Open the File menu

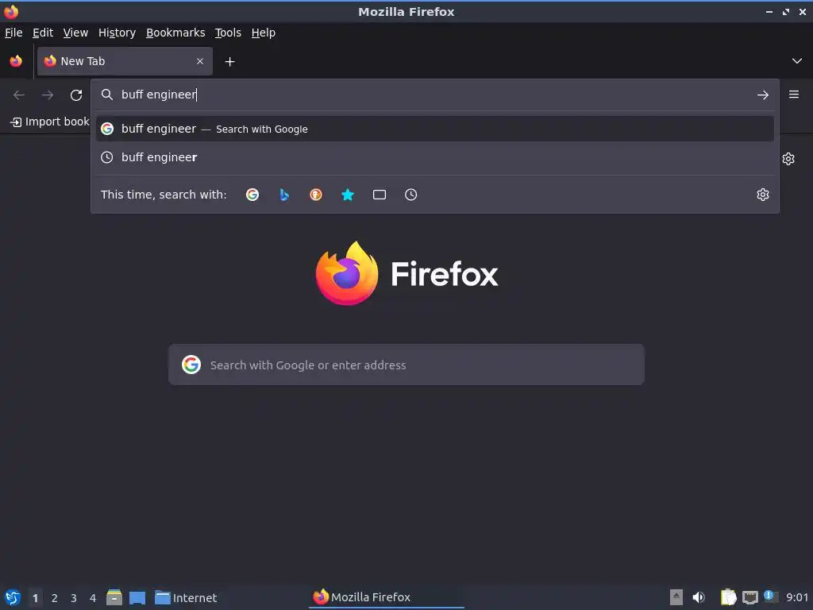point(13,33)
